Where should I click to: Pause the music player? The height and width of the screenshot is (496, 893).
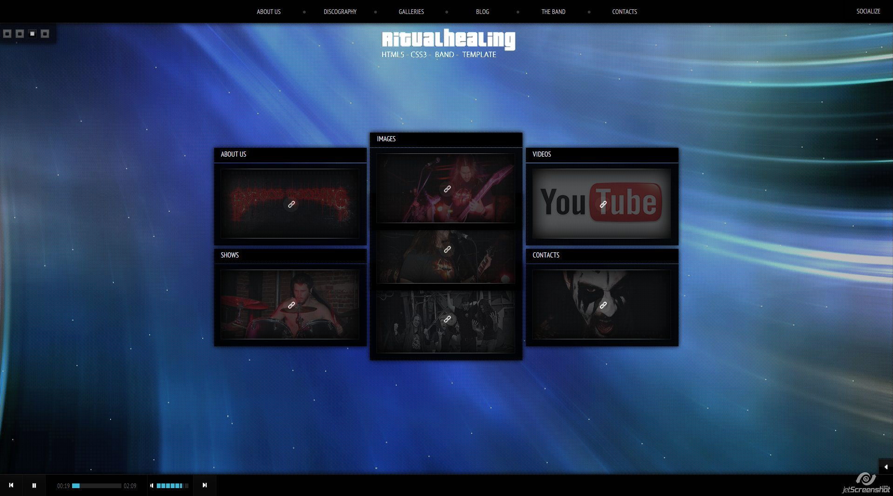34,485
